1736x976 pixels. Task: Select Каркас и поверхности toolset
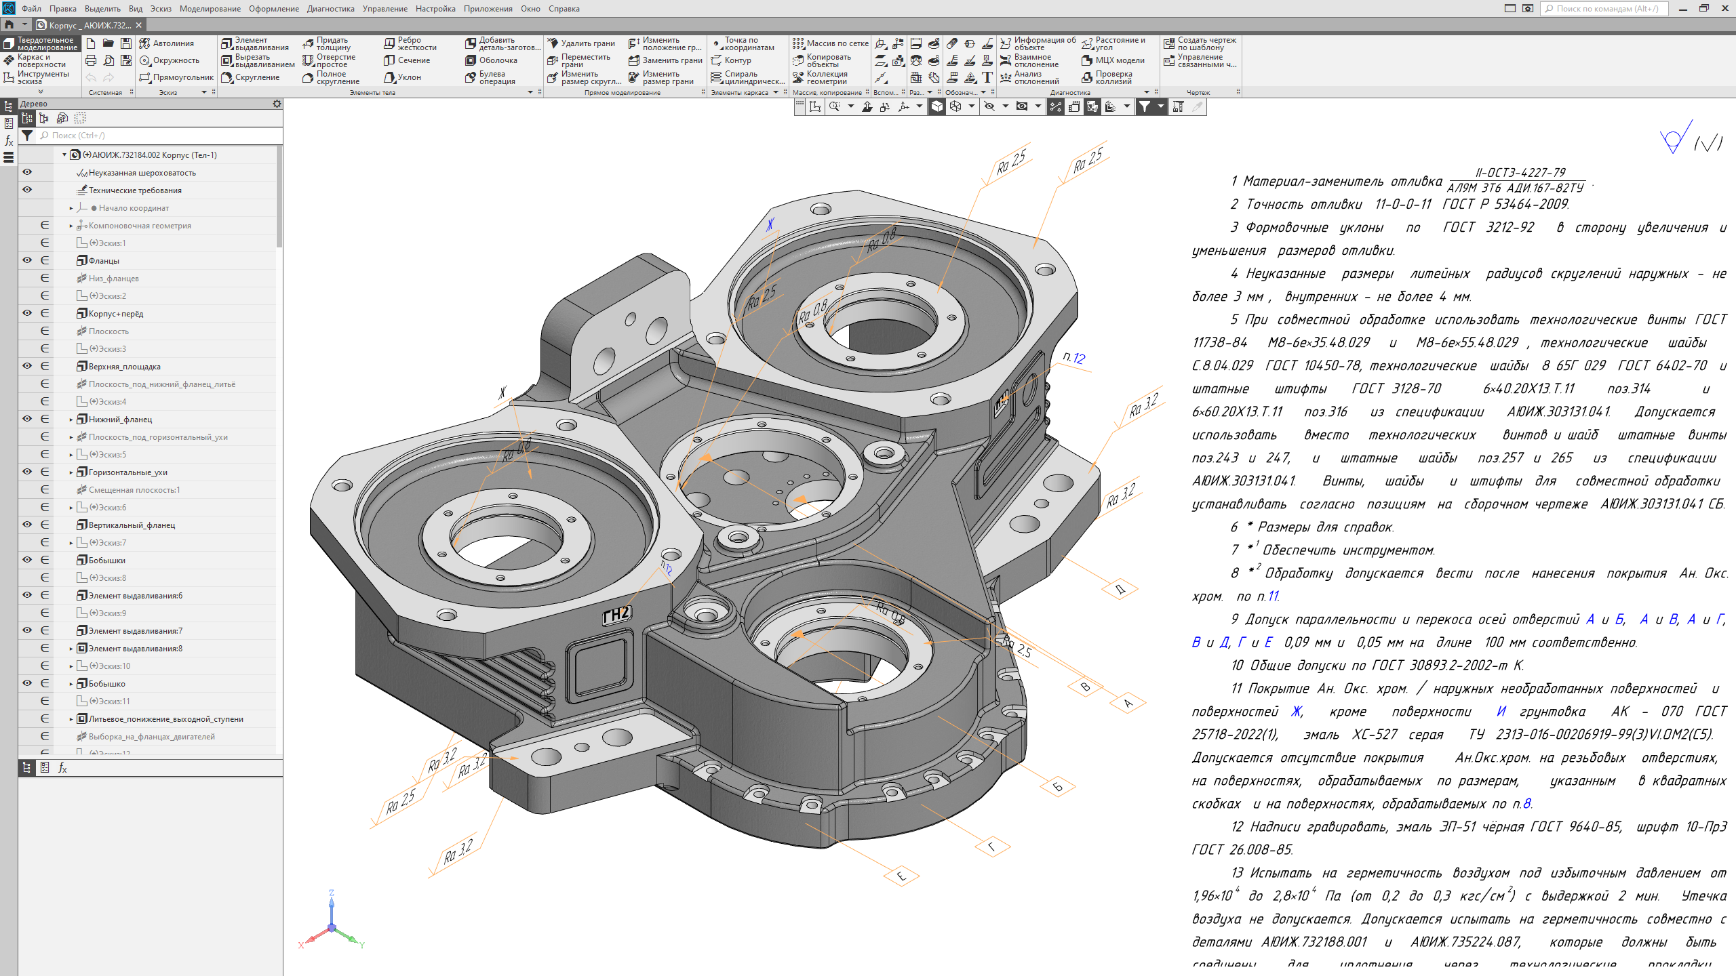39,60
